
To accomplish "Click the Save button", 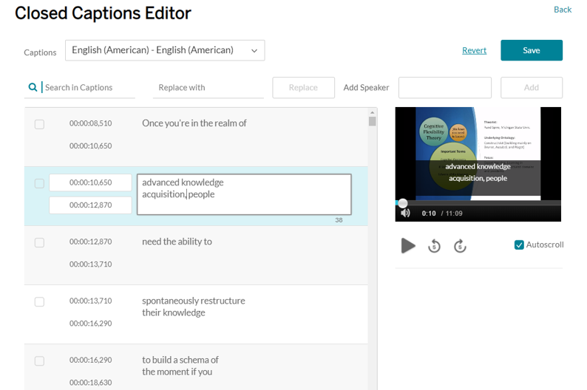I will point(532,50).
